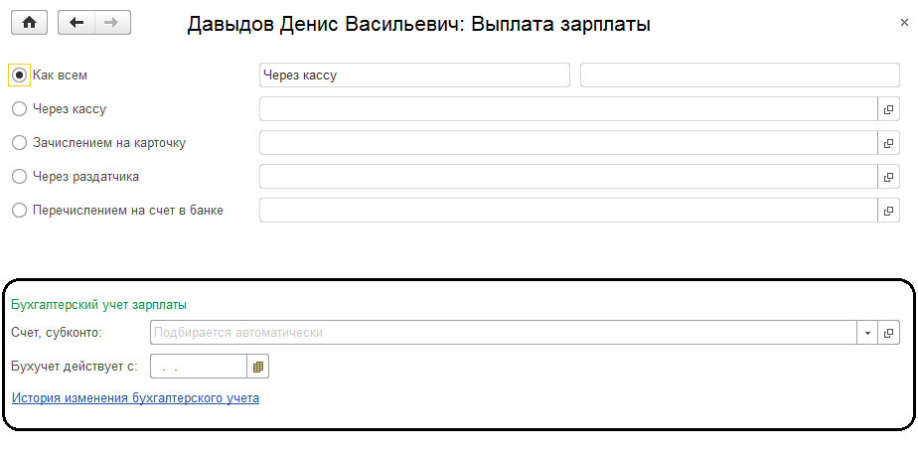
Task: Expand the Счет, субконто dropdown arrow
Action: (x=867, y=333)
